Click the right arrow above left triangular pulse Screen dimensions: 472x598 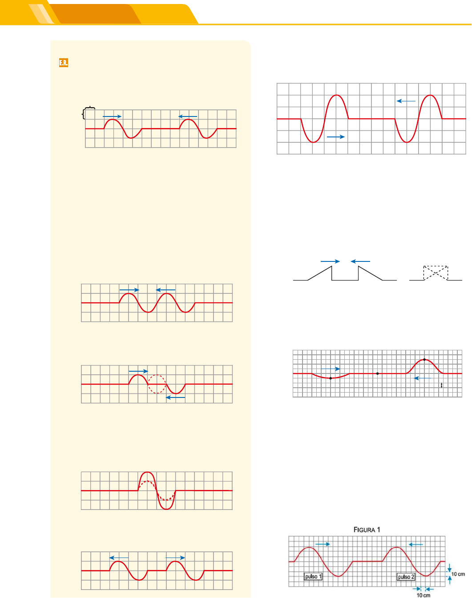coord(330,261)
